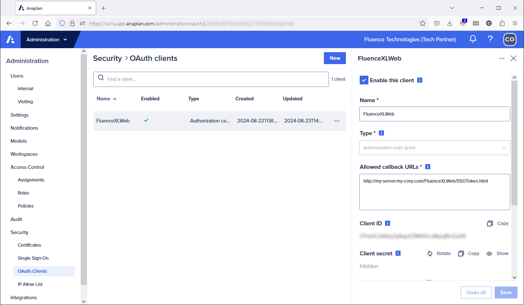Click the Anaplan logo home icon
524x305 pixels.
pos(10,39)
